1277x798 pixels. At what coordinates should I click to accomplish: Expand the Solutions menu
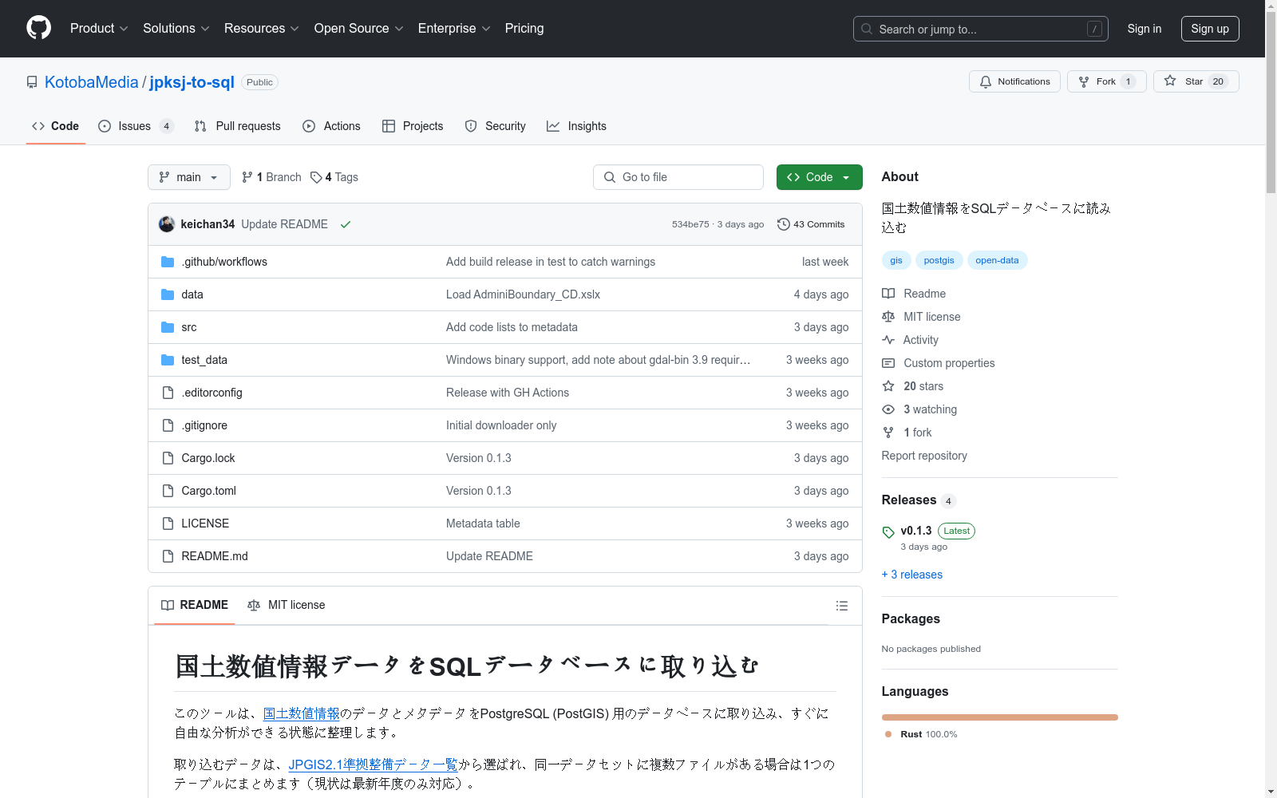coord(176,28)
